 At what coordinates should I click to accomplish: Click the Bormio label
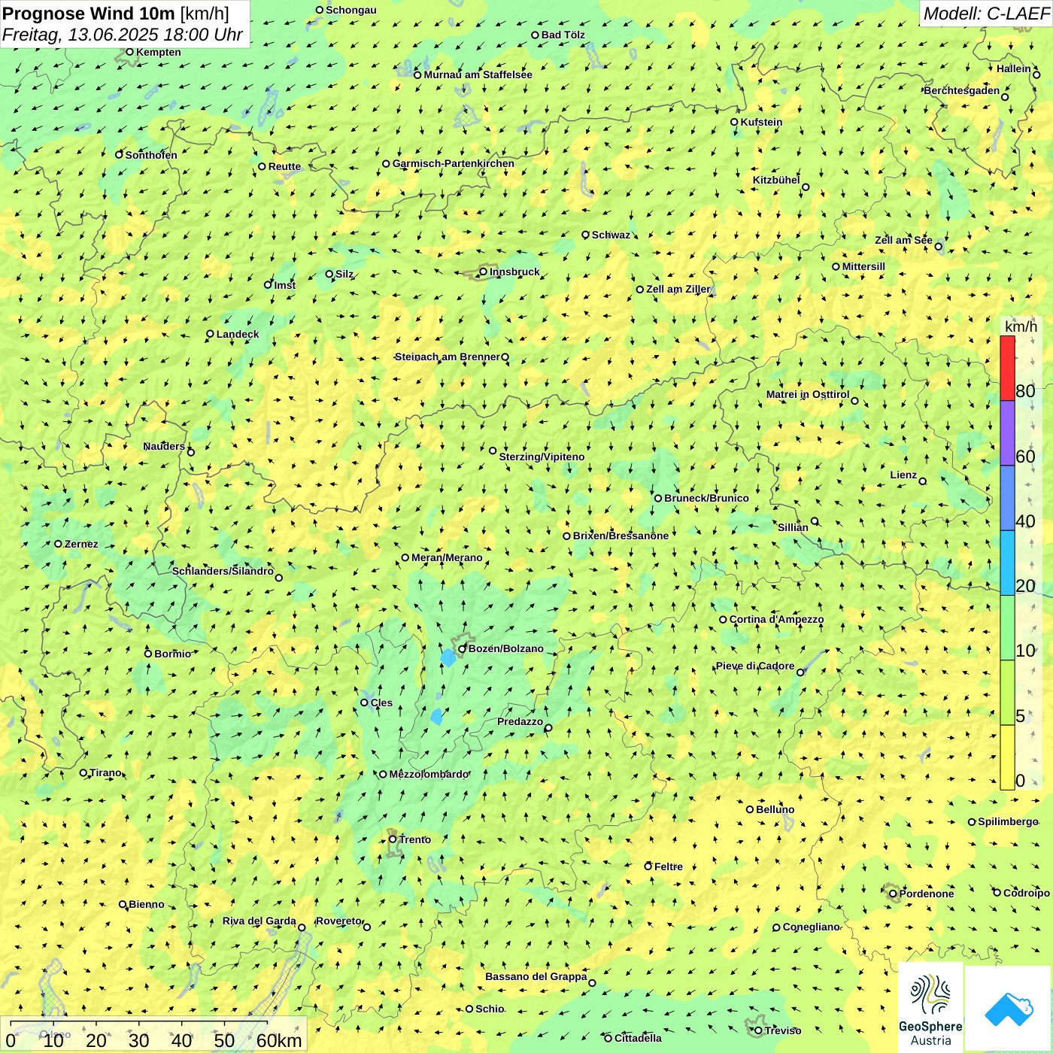click(x=172, y=654)
